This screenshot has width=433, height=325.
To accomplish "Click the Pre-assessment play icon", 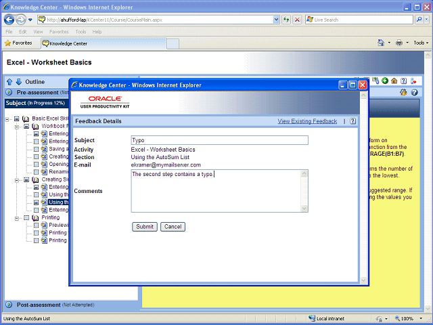I will (x=9, y=92).
